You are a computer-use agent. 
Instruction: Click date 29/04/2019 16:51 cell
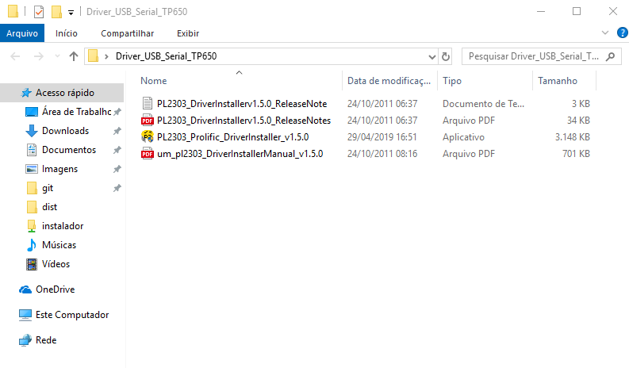click(x=382, y=137)
